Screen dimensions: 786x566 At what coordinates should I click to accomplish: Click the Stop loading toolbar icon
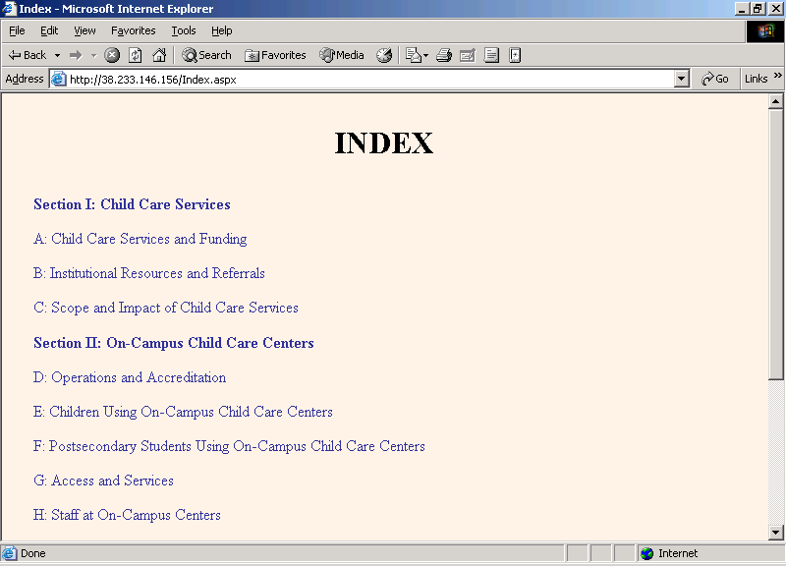coord(112,55)
